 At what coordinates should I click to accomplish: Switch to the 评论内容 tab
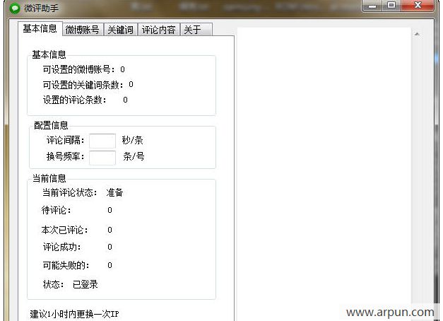pos(158,30)
